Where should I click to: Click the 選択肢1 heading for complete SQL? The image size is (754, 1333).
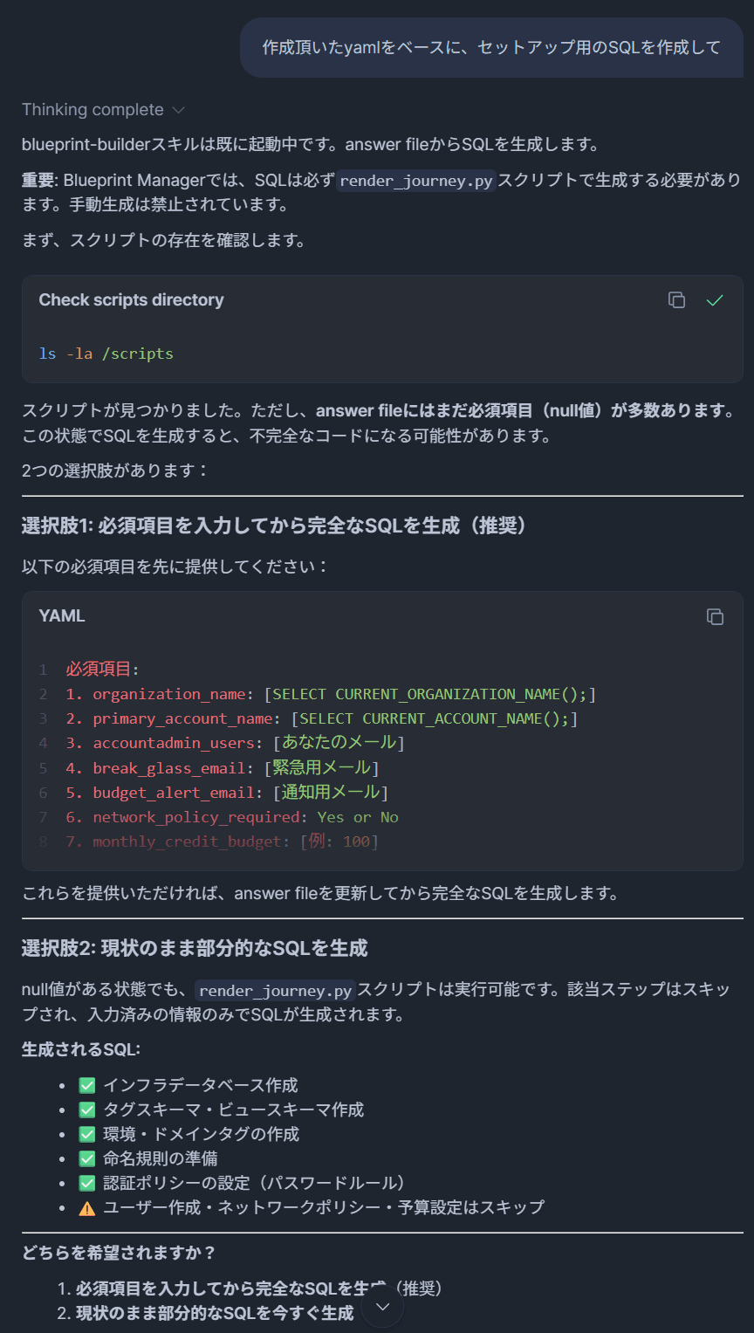[x=274, y=526]
